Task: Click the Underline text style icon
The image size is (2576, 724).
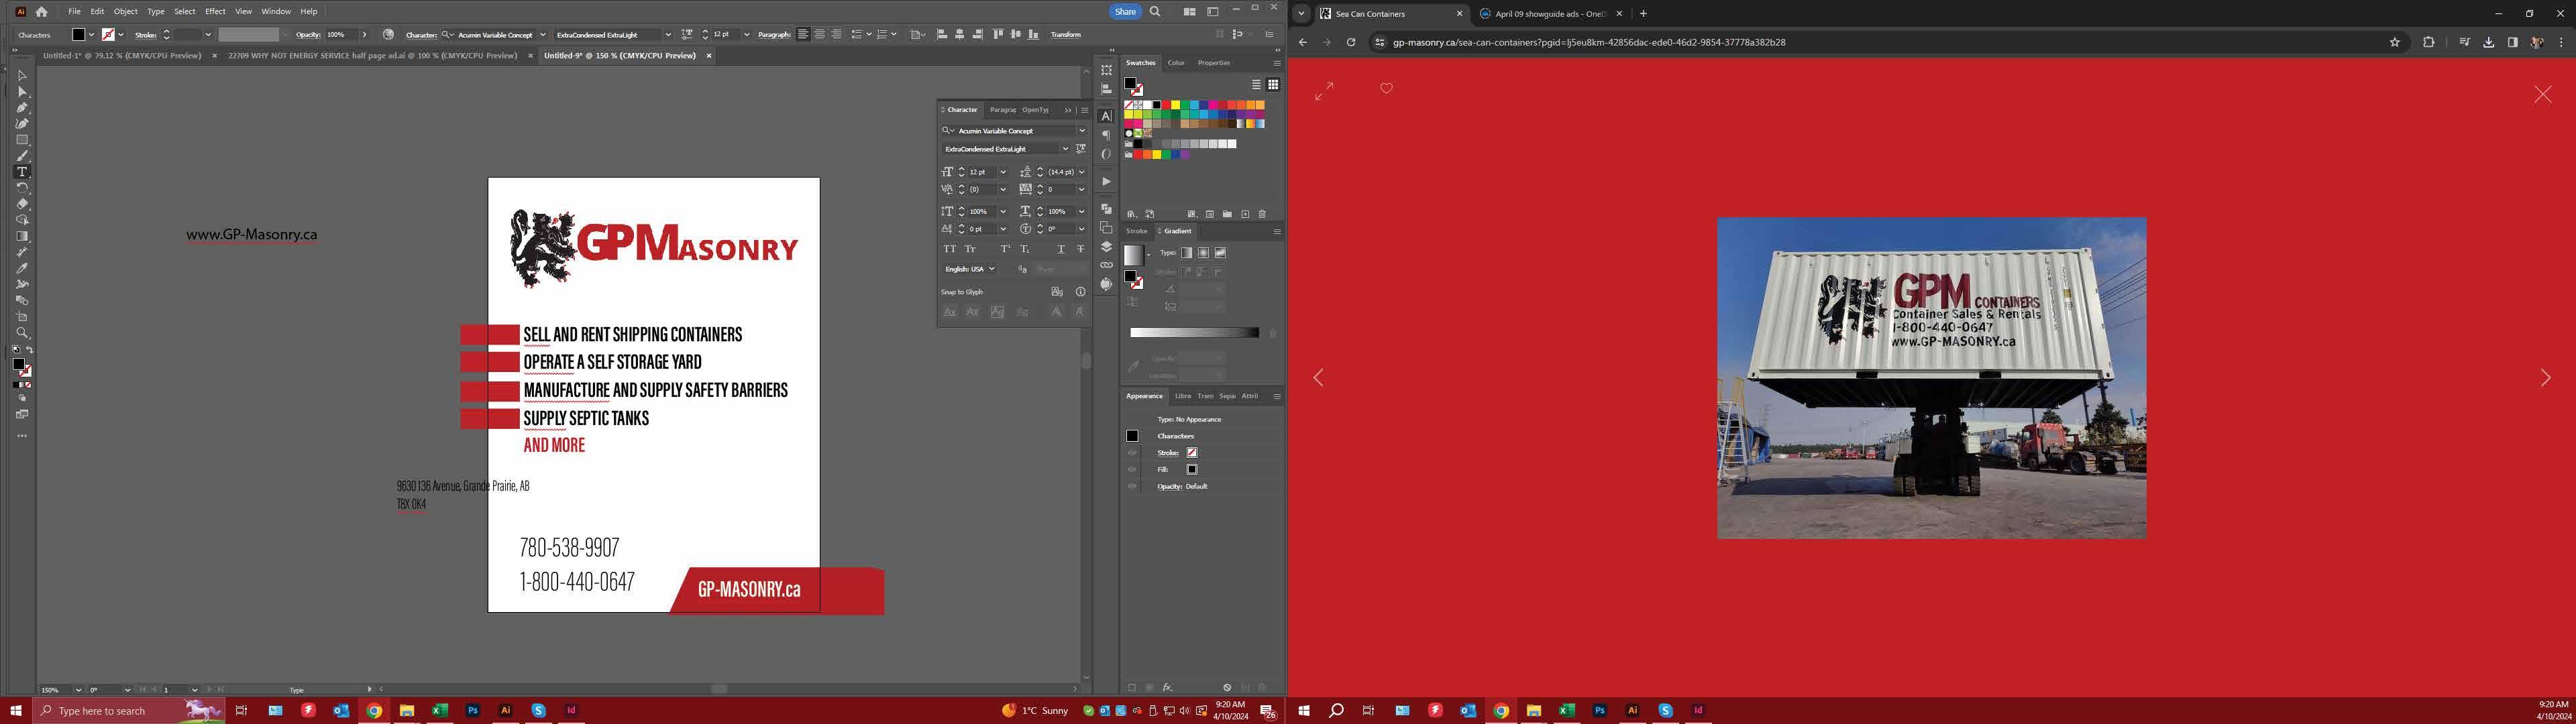Action: pyautogui.click(x=1061, y=249)
